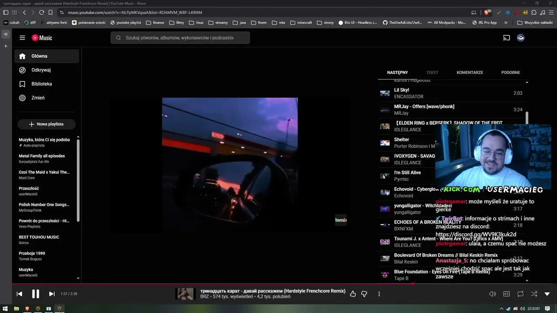The height and width of the screenshot is (313, 557).
Task: Click the address bar URL
Action: click(135, 13)
